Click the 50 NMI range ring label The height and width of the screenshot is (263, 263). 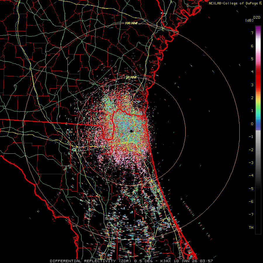[131, 77]
